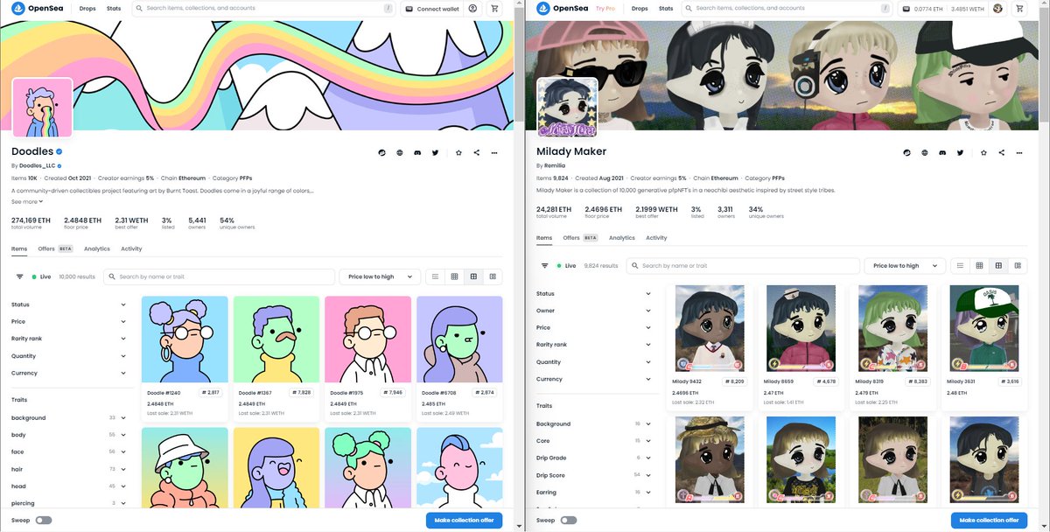Viewport: 1050px width, 532px height.
Task: Open Doodles sort dropdown Price low to high
Action: [x=379, y=276]
